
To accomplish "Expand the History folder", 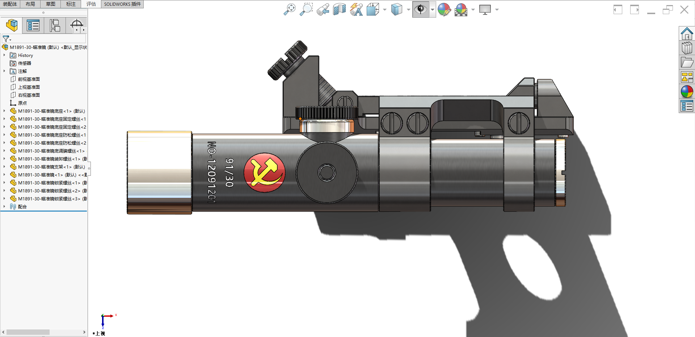I will 4,55.
